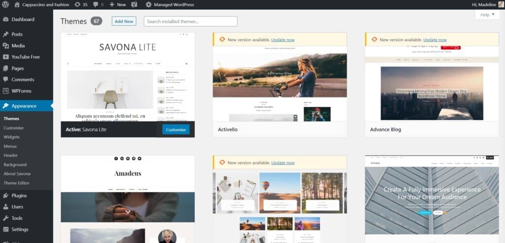Click the Pages icon in sidebar
505x243 pixels.
(x=5, y=68)
